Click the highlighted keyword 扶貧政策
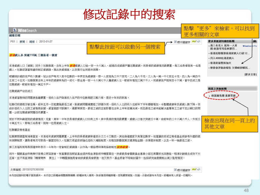This screenshot has height=195, width=260. (122, 147)
